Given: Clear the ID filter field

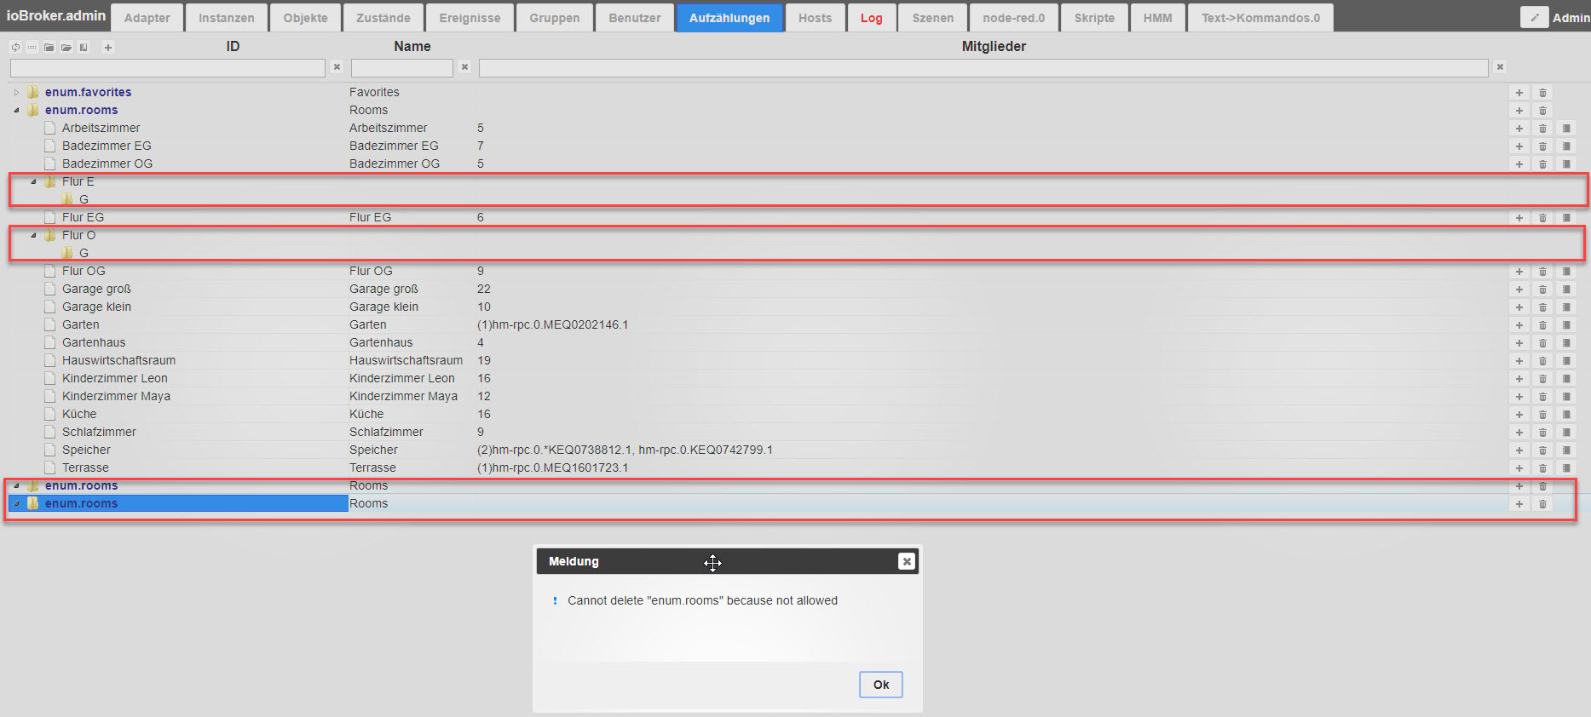Looking at the screenshot, I should [337, 67].
